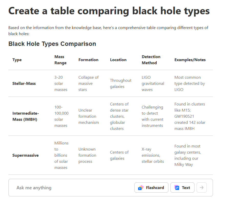The image size is (230, 201).
Task: Click the "Black Hole Types Comparison" heading
Action: point(52,44)
